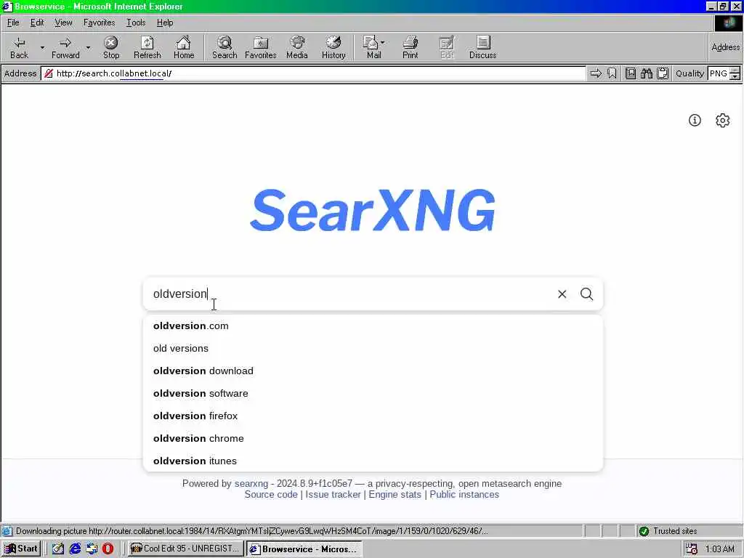Select suggestion 'oldversion chrome'

[x=373, y=438]
